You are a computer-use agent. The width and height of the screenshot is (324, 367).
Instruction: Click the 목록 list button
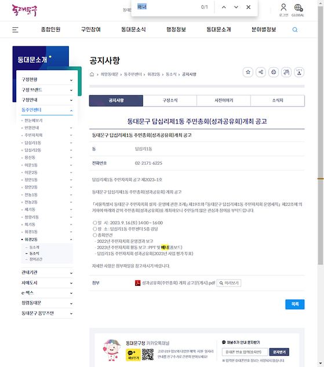pos(295,304)
